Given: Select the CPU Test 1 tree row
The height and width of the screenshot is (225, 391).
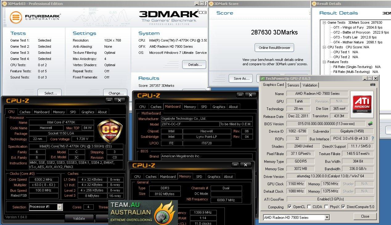Looking at the screenshot, I should pyautogui.click(x=346, y=52).
